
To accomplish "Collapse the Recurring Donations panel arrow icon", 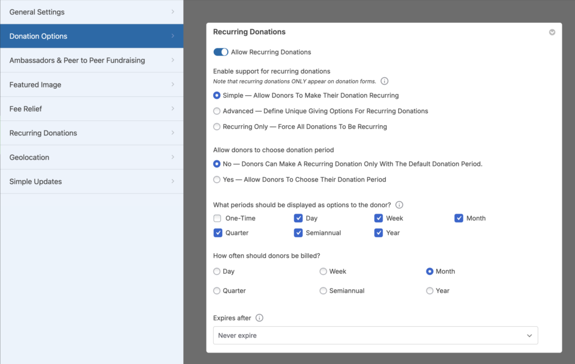I will click(x=552, y=32).
